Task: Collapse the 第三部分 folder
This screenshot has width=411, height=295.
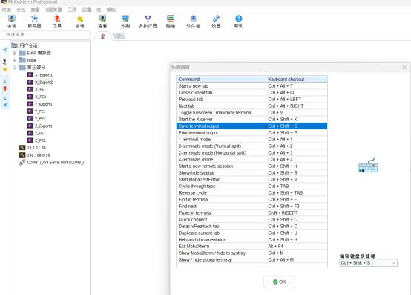Action: 15,68
